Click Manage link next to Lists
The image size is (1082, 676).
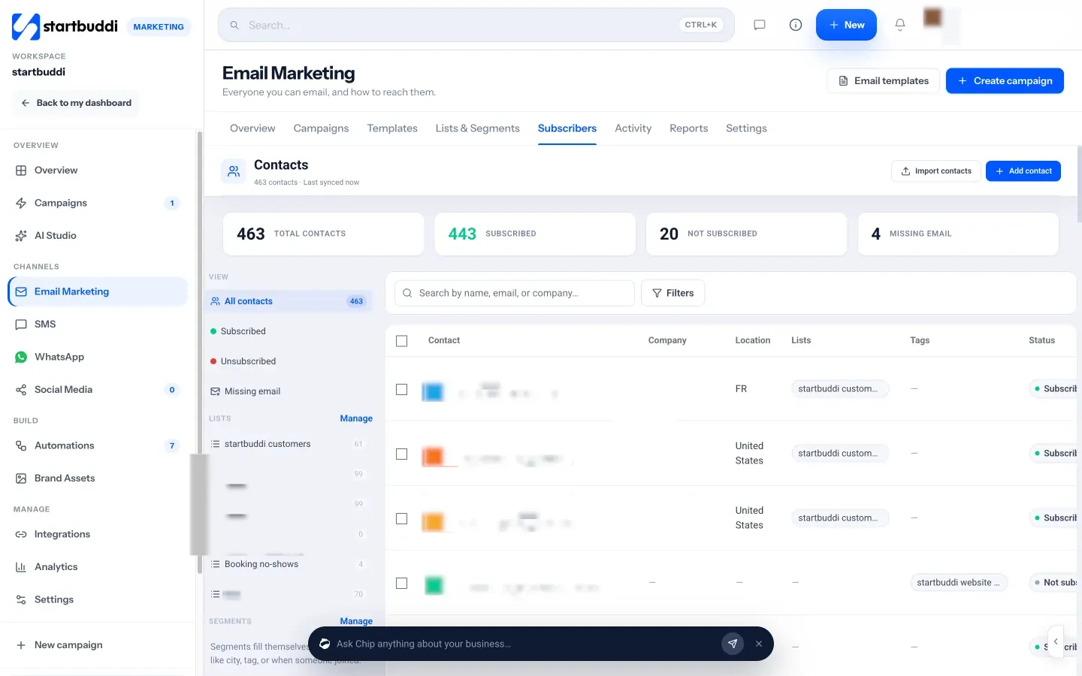pos(356,418)
